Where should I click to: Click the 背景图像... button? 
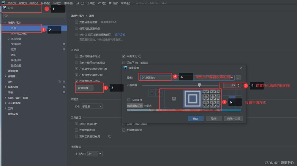coord(84,88)
